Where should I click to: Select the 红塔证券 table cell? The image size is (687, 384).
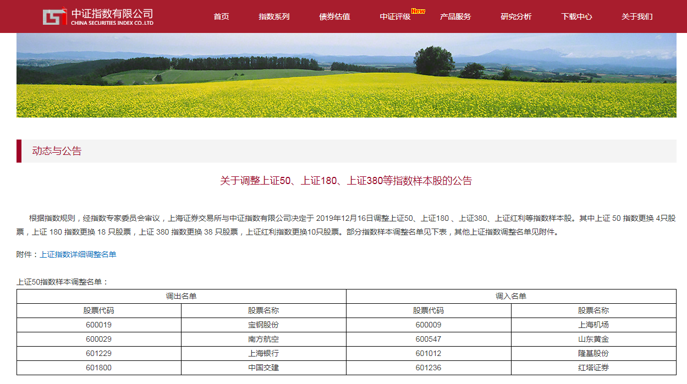point(593,368)
